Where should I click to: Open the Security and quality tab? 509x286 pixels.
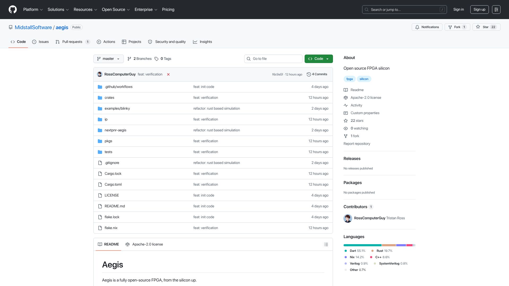(167, 42)
